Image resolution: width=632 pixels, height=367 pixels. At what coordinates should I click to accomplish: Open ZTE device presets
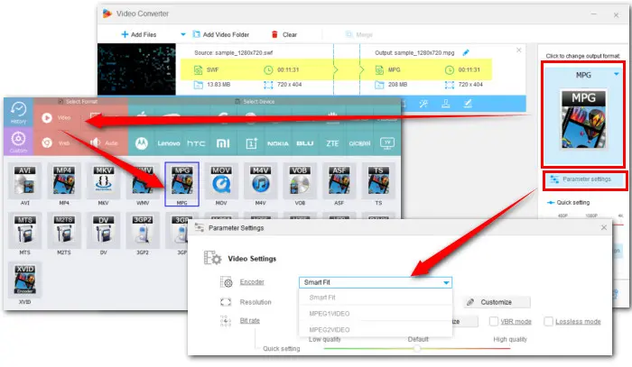click(x=332, y=143)
